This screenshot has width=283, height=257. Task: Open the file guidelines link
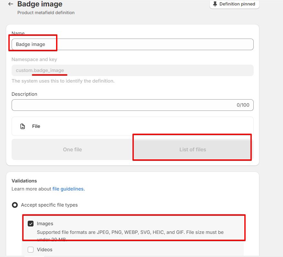[x=68, y=189]
